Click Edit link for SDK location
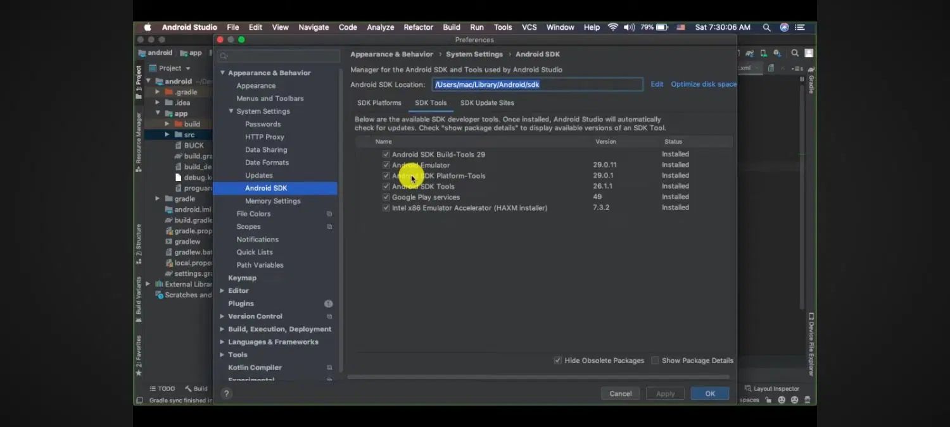Screen dimensions: 950x427 (x=657, y=84)
